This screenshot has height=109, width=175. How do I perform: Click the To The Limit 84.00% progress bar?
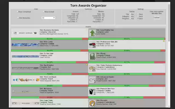pos(50,62)
